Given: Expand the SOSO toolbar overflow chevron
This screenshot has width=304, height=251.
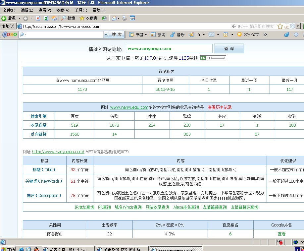Looking at the screenshot, I should (265, 35).
